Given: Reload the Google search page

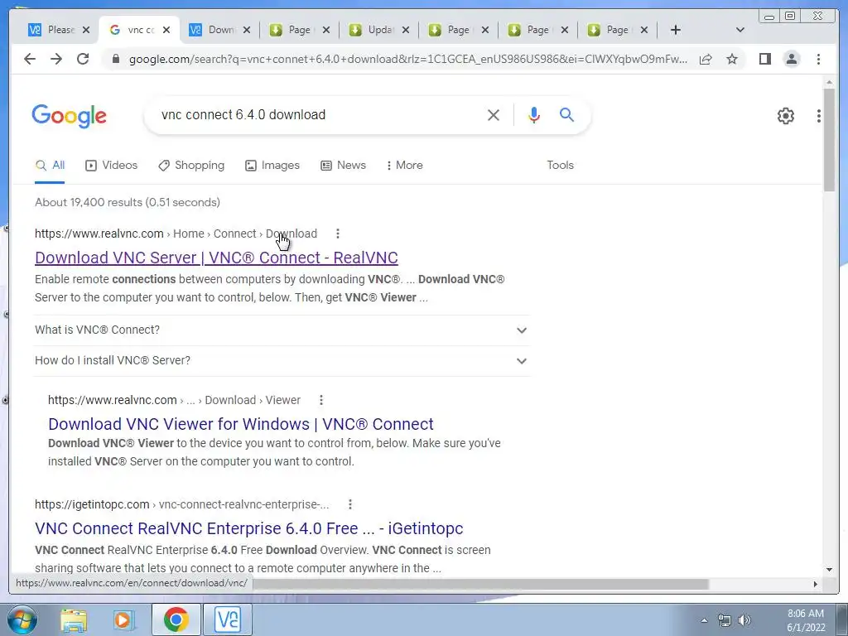Looking at the screenshot, I should [83, 59].
